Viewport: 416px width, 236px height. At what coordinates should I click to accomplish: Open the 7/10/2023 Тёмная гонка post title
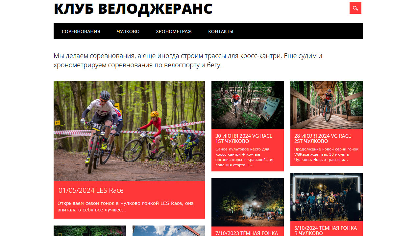click(x=247, y=233)
